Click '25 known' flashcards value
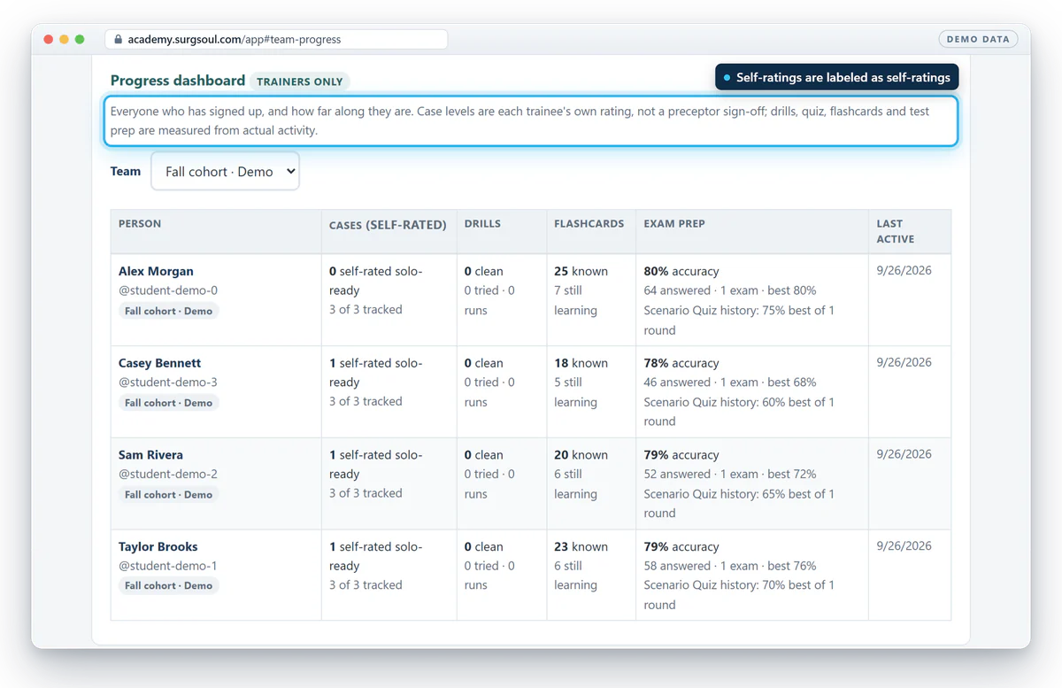 (581, 271)
